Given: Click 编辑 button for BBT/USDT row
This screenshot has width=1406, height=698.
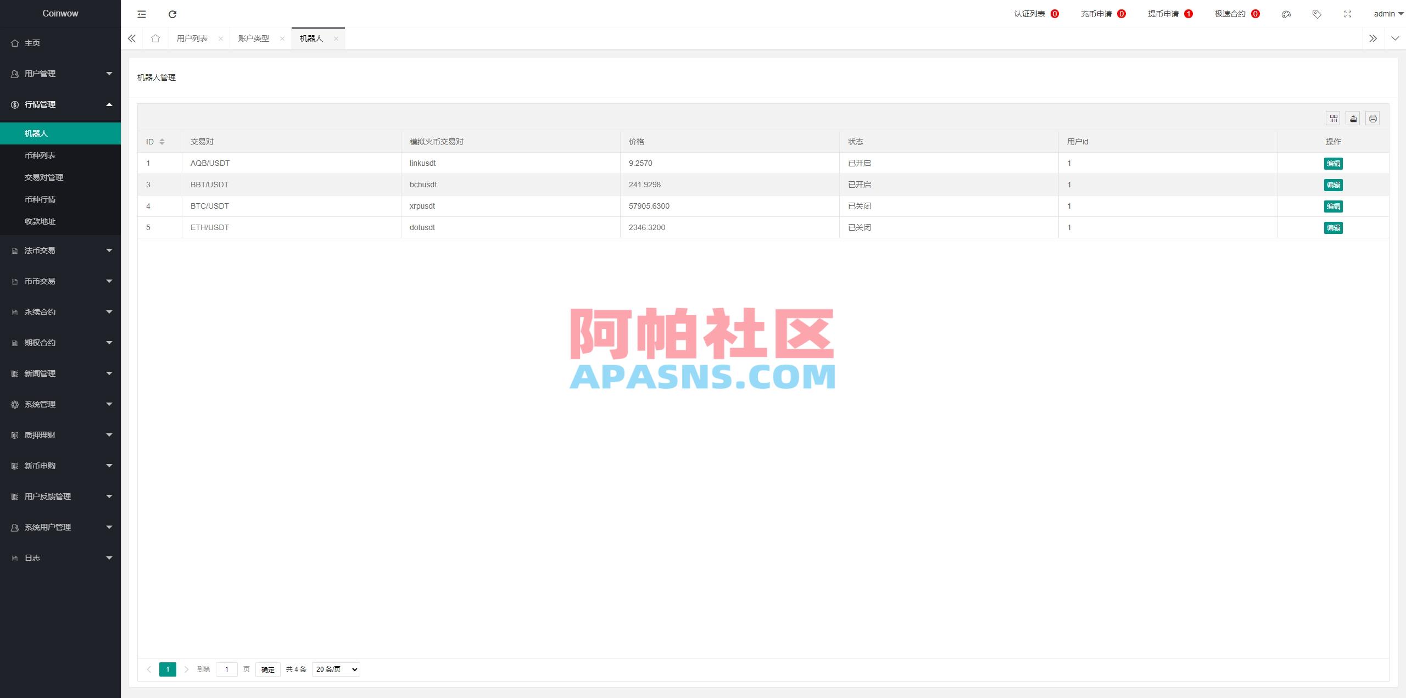Looking at the screenshot, I should pyautogui.click(x=1333, y=185).
